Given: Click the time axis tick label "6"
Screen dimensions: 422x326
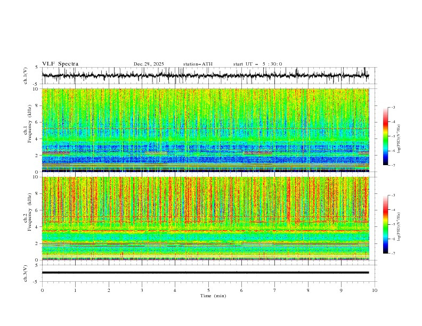Looking at the screenshot, I should 241,290.
